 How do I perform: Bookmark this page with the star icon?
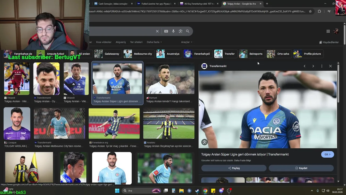tap(310, 11)
